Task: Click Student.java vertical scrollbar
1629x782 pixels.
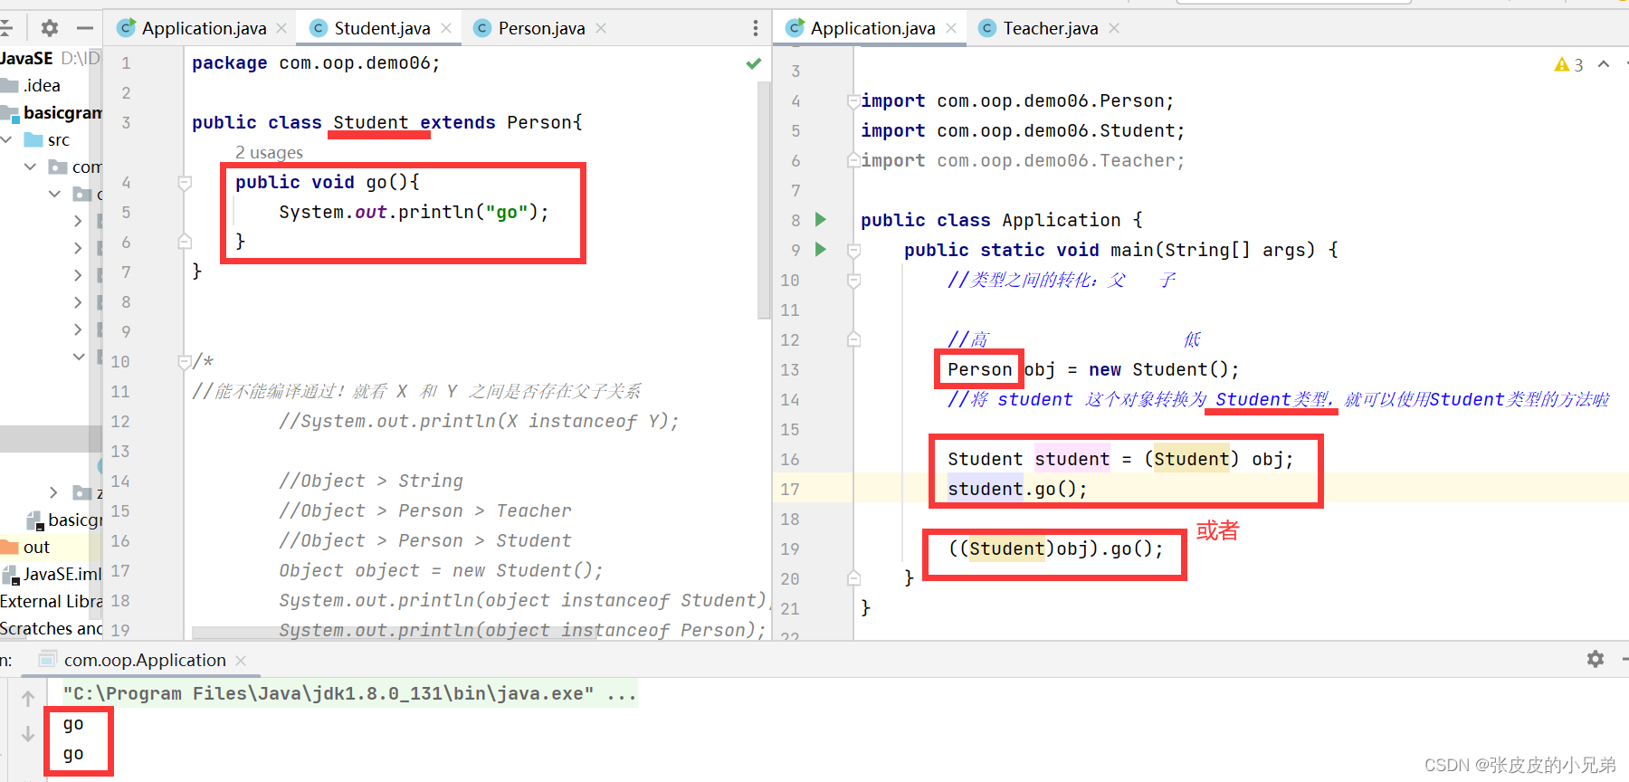Action: pos(764,199)
